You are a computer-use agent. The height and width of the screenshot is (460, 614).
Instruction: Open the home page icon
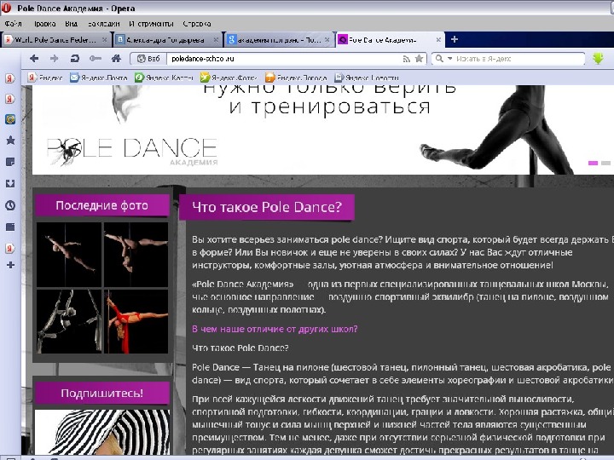click(x=116, y=59)
